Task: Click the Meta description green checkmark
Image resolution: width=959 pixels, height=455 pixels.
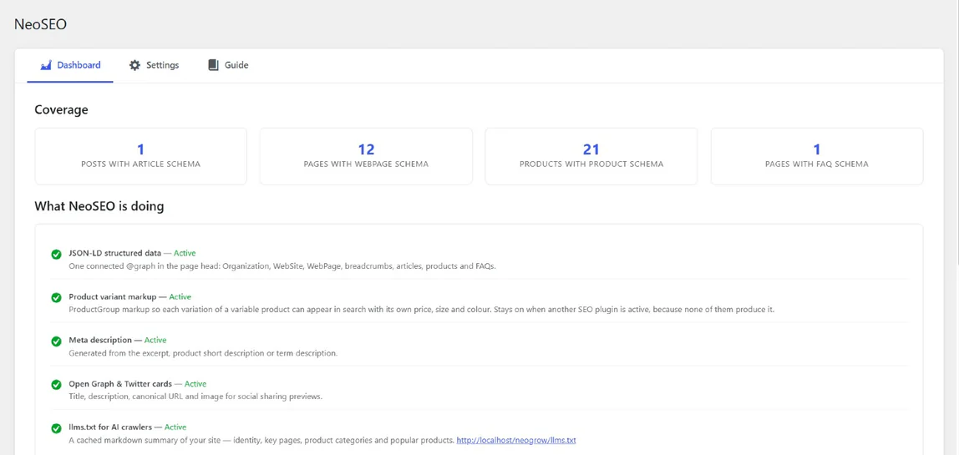Action: 56,341
